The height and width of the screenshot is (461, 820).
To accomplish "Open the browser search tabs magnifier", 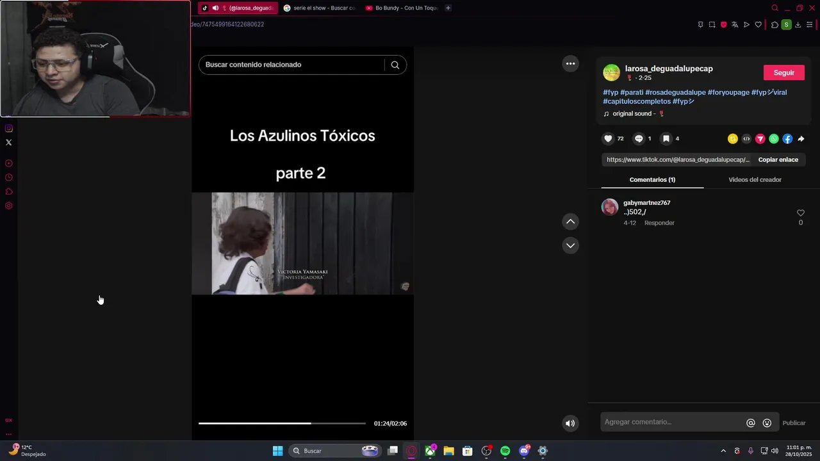I will (775, 8).
